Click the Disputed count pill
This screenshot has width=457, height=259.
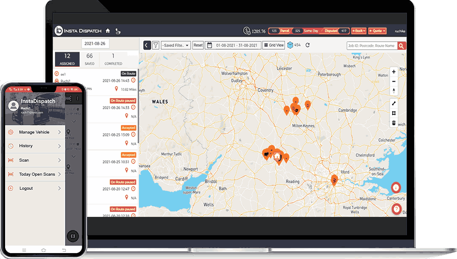tap(336, 31)
